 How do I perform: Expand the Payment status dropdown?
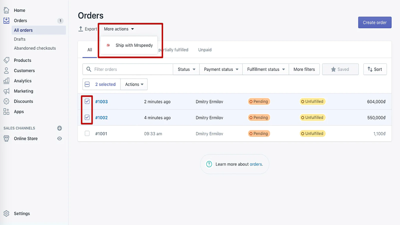(221, 69)
